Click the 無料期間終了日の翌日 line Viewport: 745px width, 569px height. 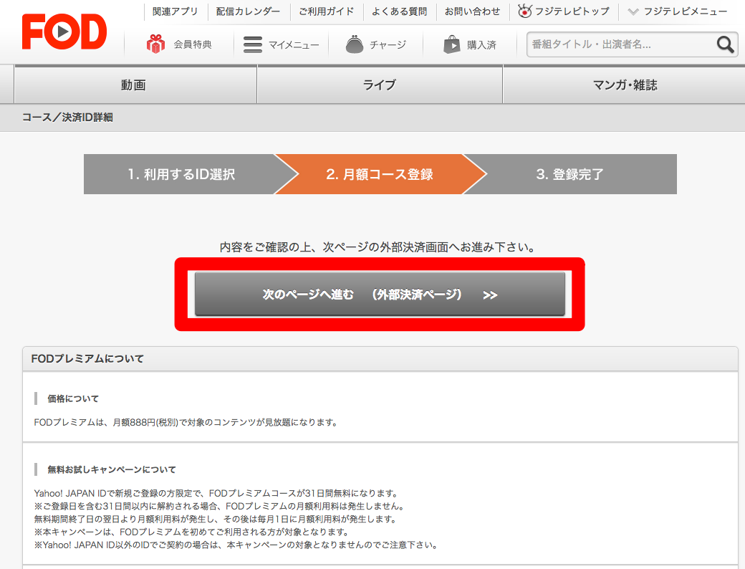coord(215,519)
